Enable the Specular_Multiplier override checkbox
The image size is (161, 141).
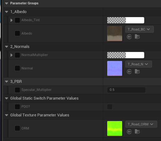[x=17, y=90]
